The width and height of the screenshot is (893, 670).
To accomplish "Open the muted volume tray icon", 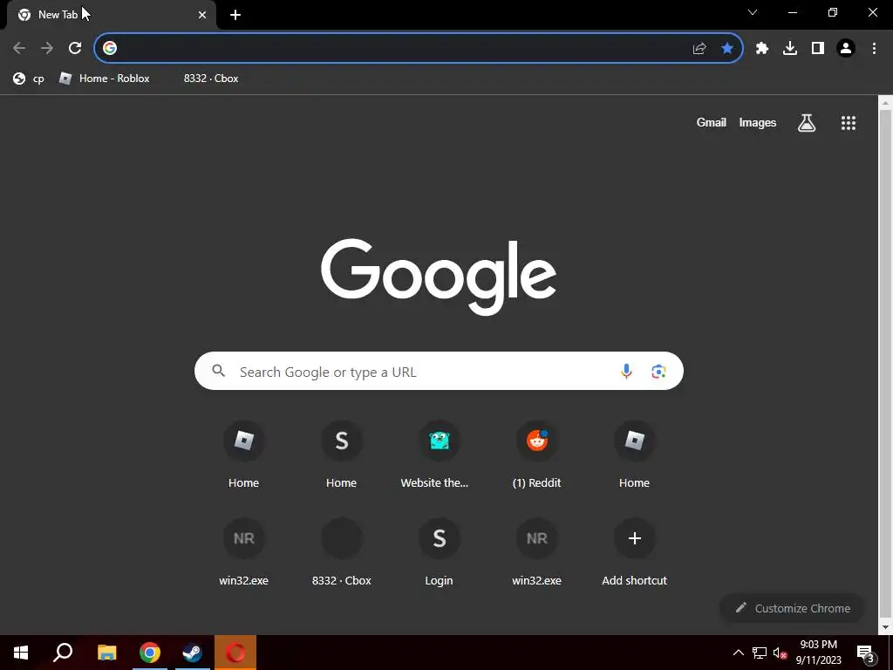I will pyautogui.click(x=780, y=653).
